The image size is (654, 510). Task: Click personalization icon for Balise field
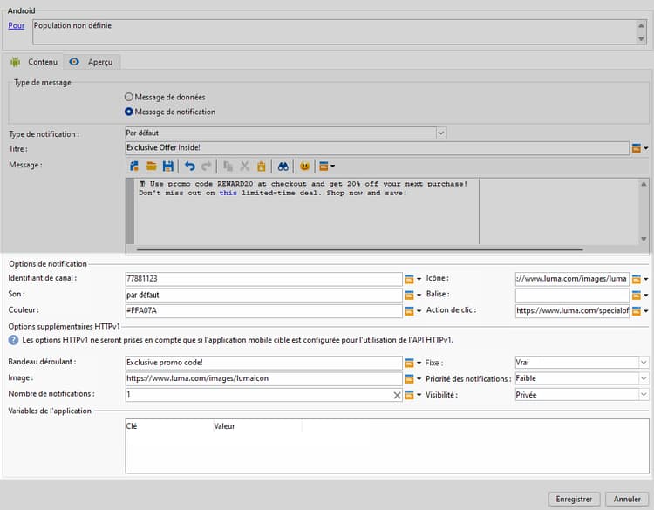636,295
